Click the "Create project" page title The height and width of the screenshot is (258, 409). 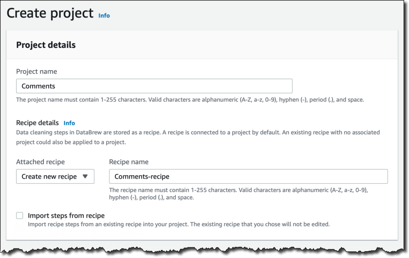pyautogui.click(x=51, y=13)
